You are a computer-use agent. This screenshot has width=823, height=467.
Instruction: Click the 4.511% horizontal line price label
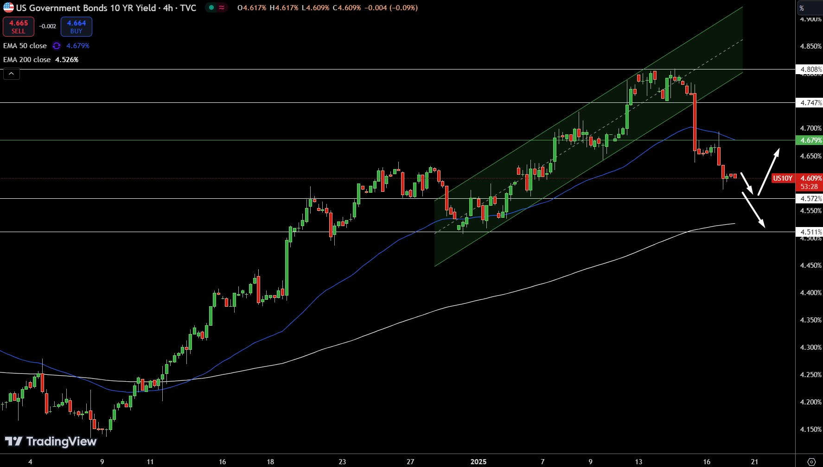pyautogui.click(x=809, y=232)
